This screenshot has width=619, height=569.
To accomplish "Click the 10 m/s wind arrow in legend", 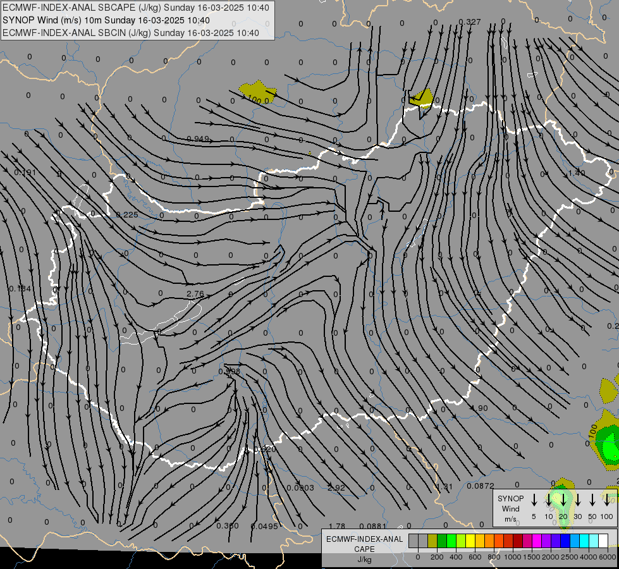I will point(548,500).
